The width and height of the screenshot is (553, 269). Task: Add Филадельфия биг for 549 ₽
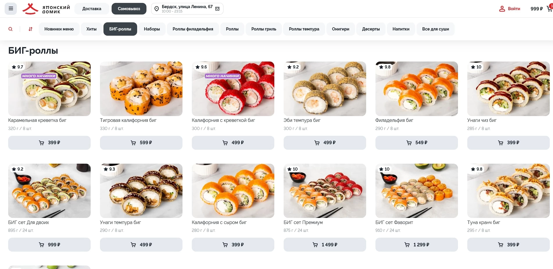coord(416,143)
